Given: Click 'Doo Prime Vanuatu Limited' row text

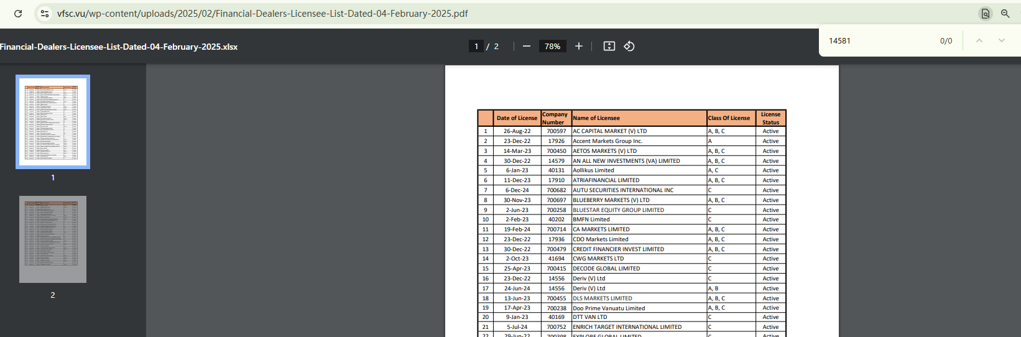Looking at the screenshot, I should tap(609, 308).
